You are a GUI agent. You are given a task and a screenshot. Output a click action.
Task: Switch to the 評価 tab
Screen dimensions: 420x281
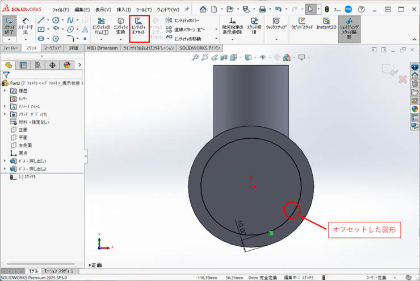[x=74, y=48]
